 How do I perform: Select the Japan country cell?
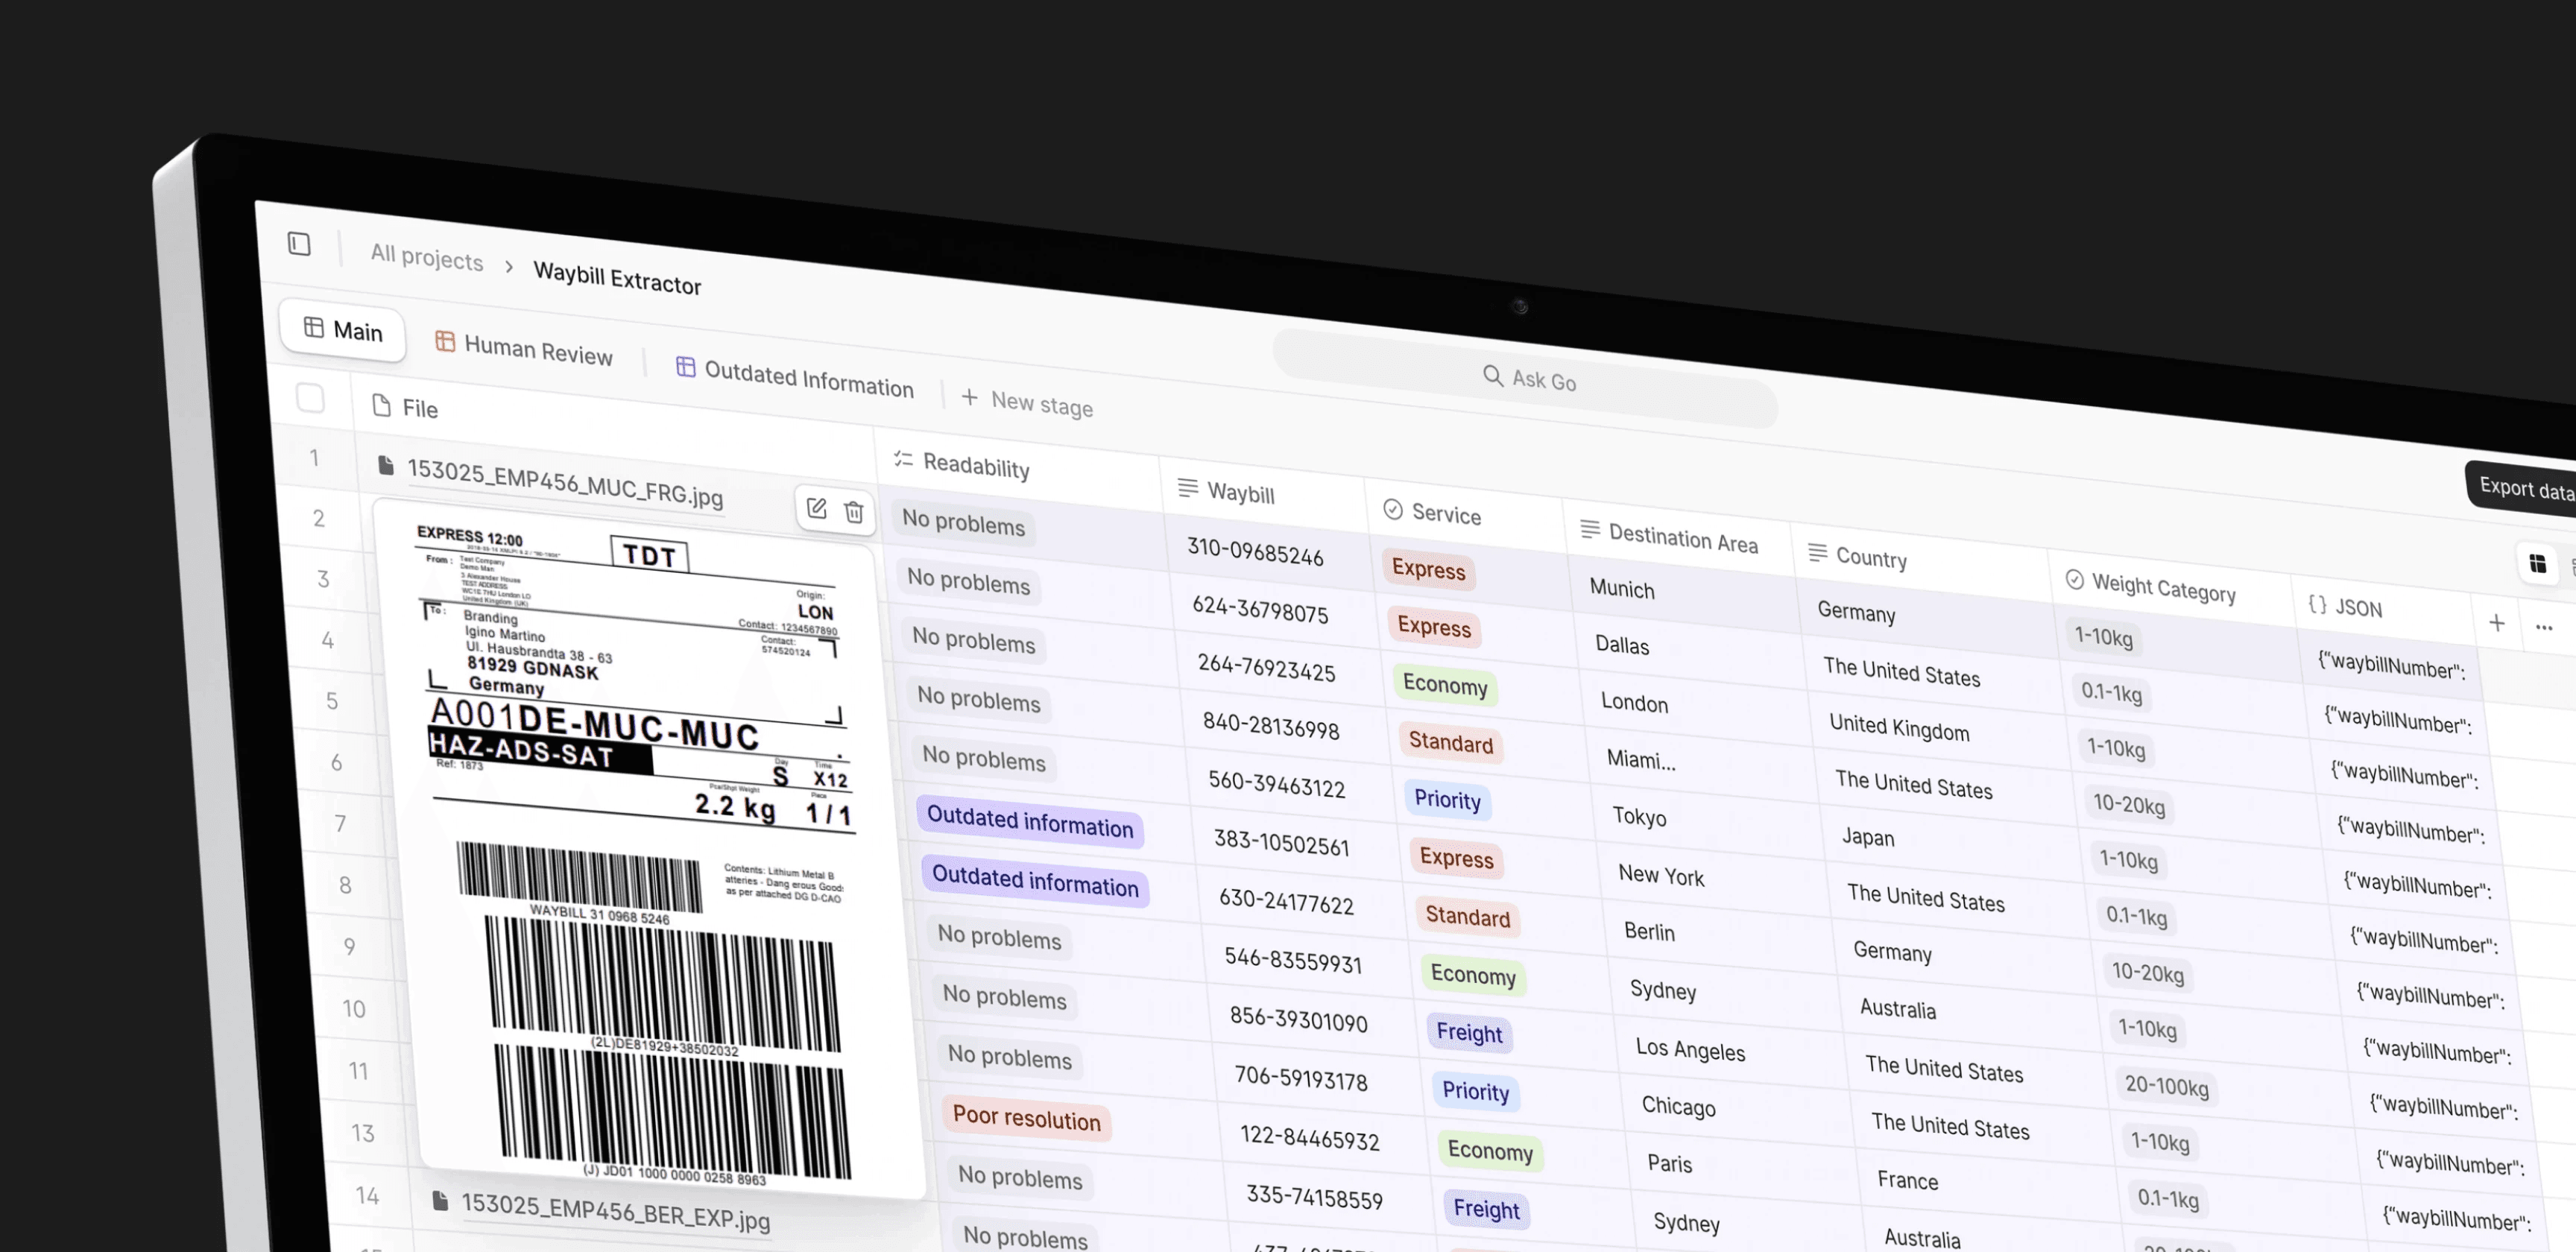[1868, 837]
